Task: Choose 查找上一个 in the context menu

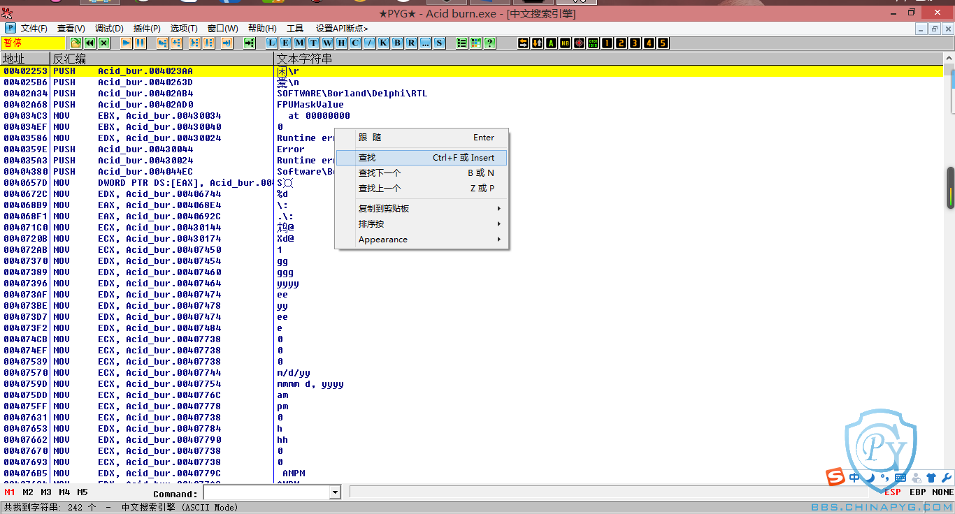Action: click(422, 189)
